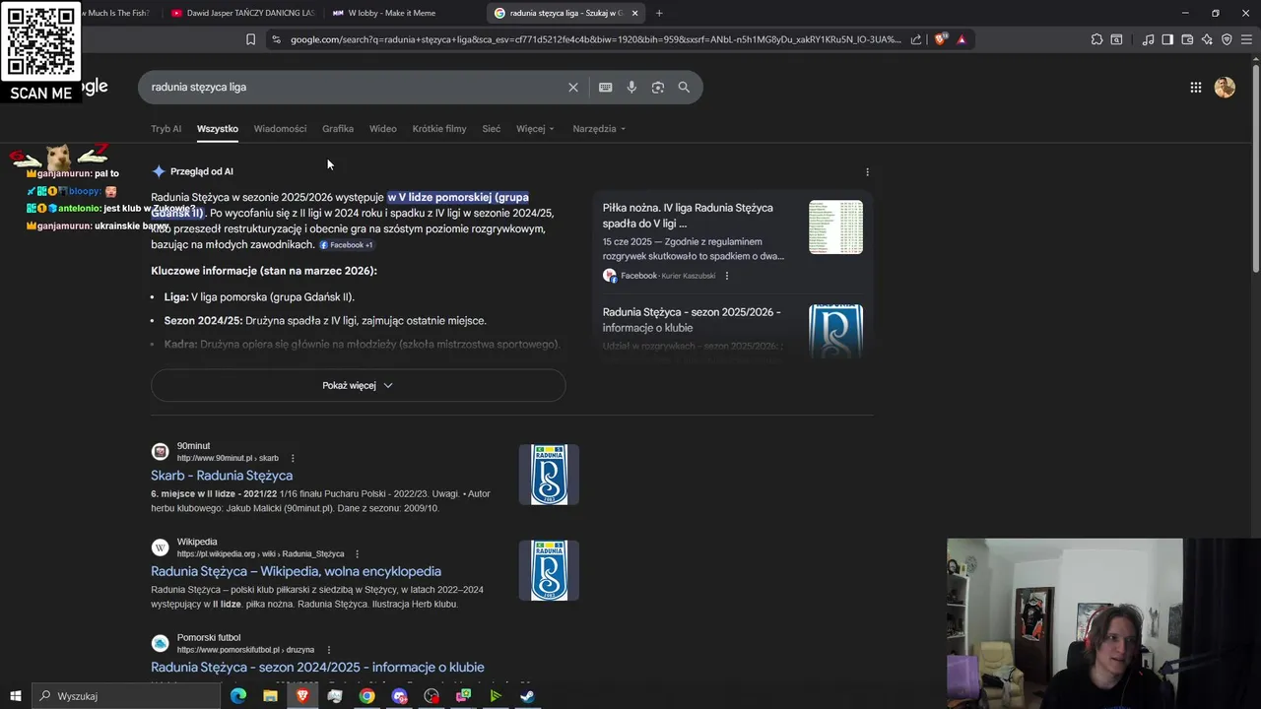Viewport: 1261px width, 709px height.
Task: Open three-dot menu beside Kurier Kaszubski source
Action: point(727,276)
